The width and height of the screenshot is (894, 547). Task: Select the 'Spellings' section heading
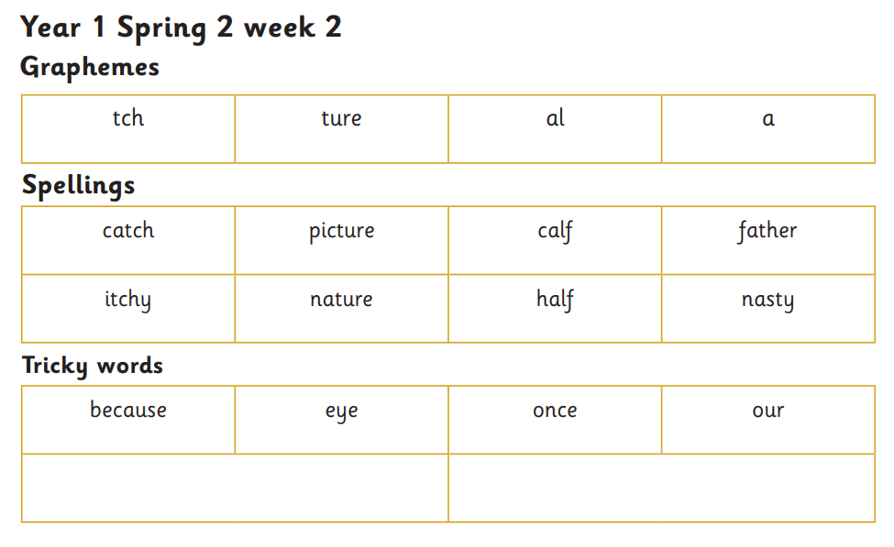pyautogui.click(x=79, y=186)
